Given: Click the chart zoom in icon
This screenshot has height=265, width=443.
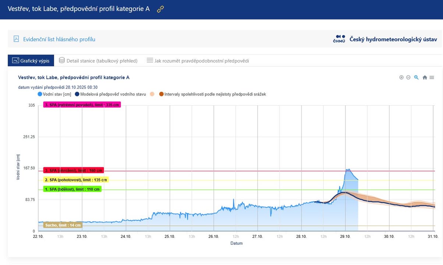Looking at the screenshot, I should click(401, 77).
